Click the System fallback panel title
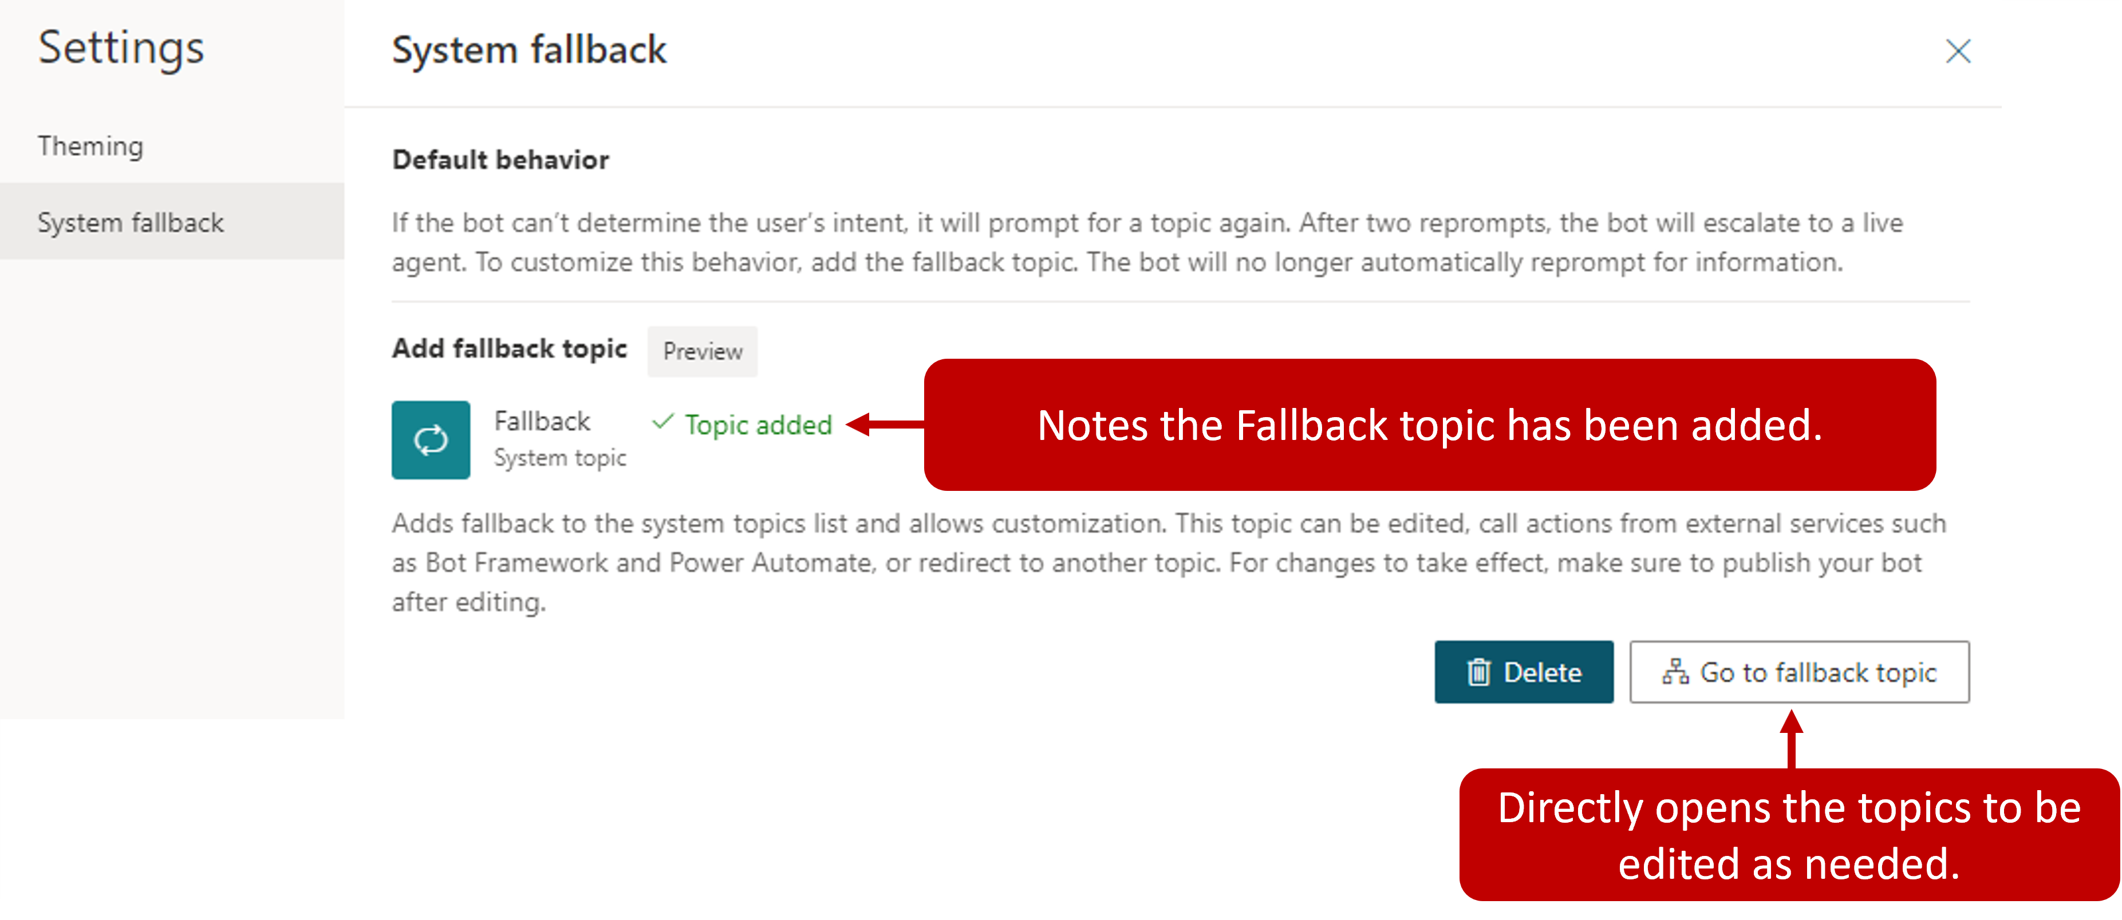 (x=529, y=49)
